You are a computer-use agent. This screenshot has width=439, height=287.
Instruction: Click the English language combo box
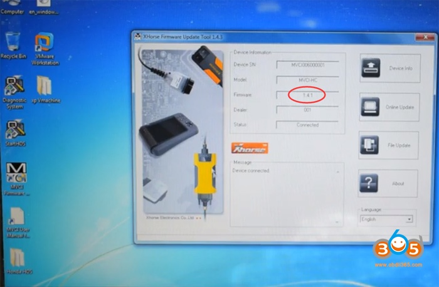coord(386,219)
